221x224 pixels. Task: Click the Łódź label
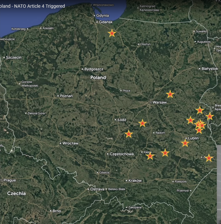122,120
